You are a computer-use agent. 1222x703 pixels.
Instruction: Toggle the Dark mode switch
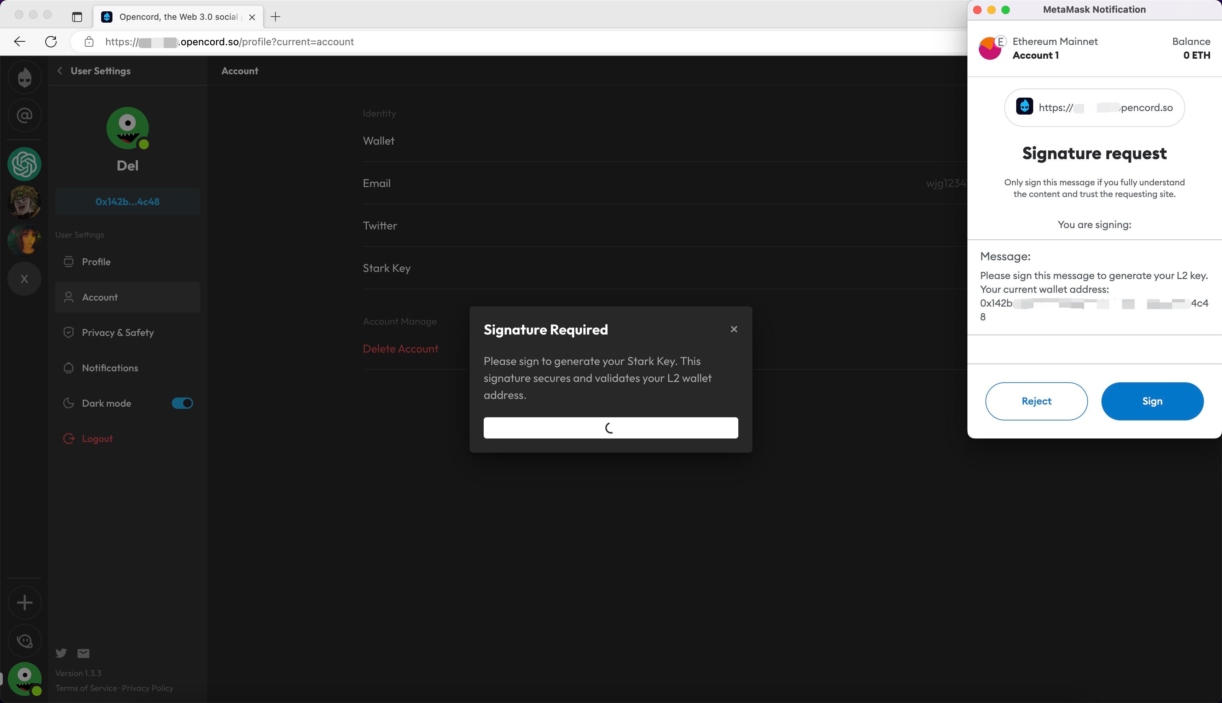click(x=182, y=403)
